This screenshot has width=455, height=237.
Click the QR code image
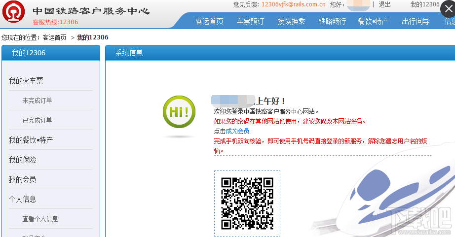(247, 203)
